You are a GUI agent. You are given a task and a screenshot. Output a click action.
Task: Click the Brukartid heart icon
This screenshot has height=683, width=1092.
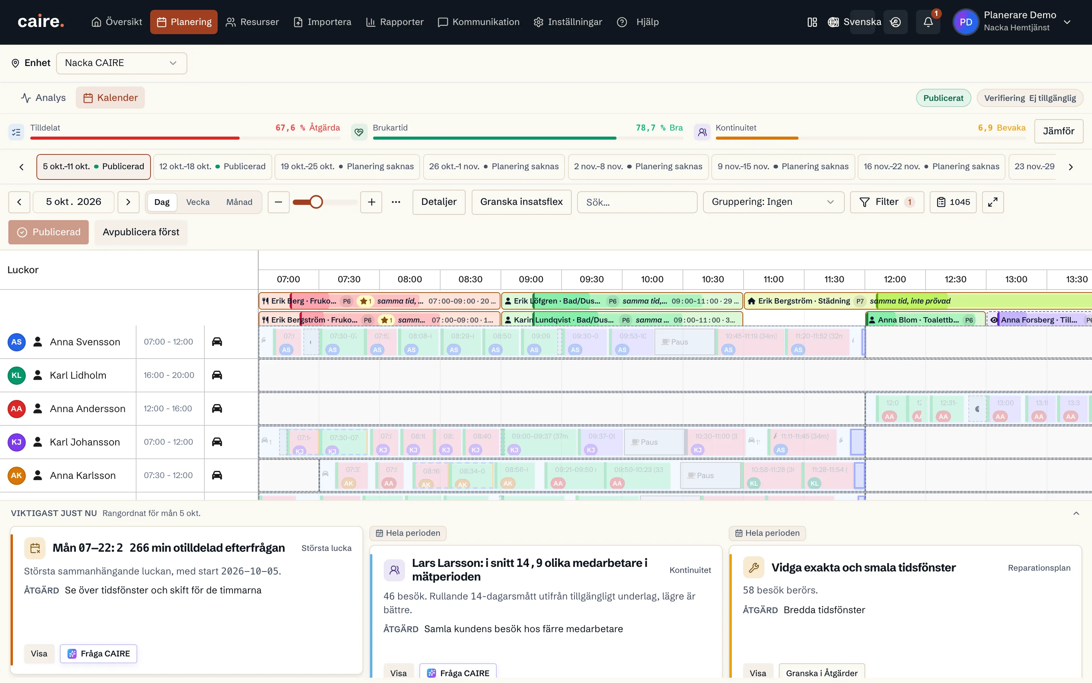[359, 132]
